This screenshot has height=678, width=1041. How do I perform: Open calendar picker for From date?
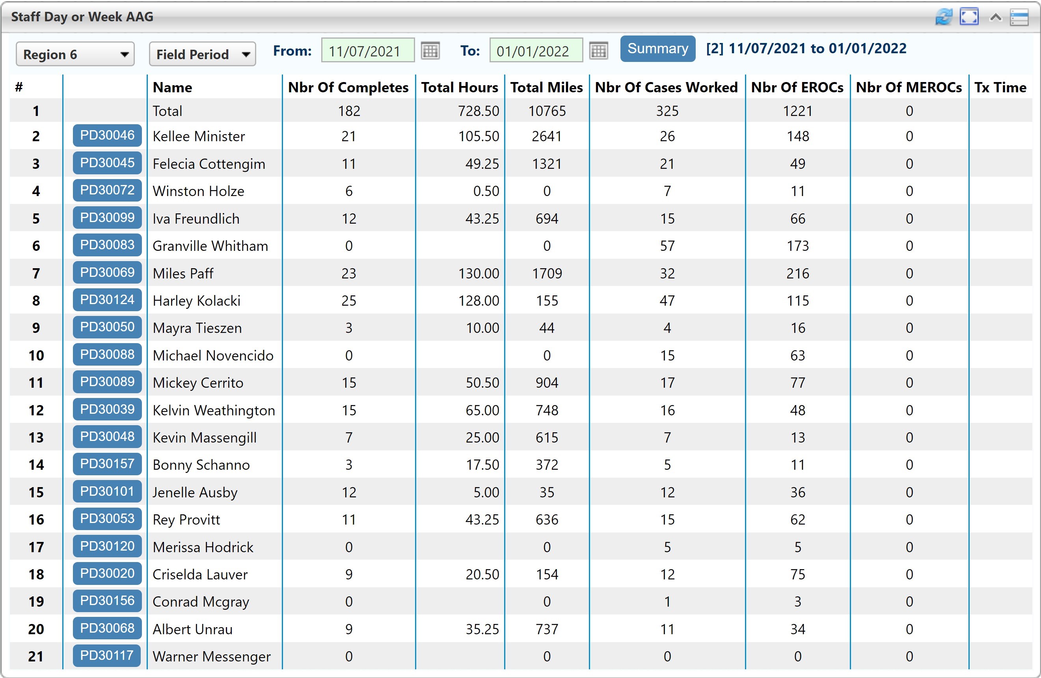pyautogui.click(x=430, y=51)
